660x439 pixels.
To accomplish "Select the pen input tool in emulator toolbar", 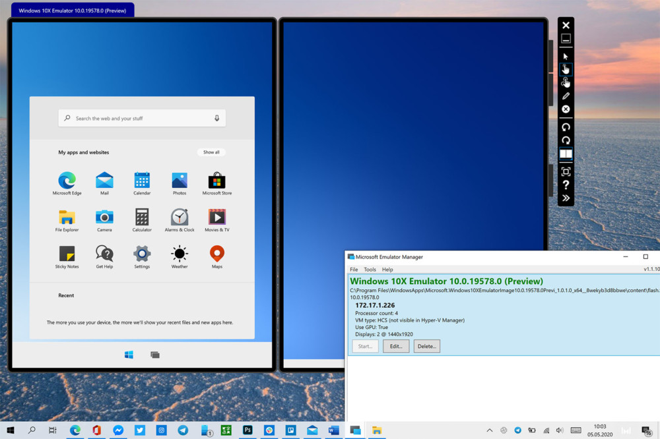I will pyautogui.click(x=566, y=96).
